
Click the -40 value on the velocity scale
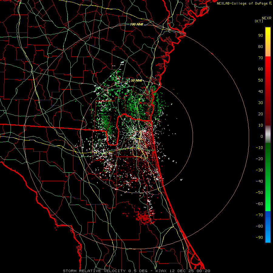(x=259, y=181)
